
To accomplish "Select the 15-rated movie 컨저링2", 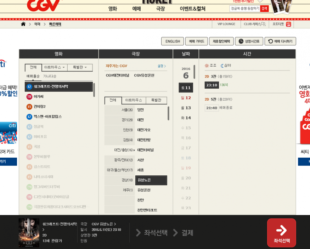I will click(x=40, y=107).
